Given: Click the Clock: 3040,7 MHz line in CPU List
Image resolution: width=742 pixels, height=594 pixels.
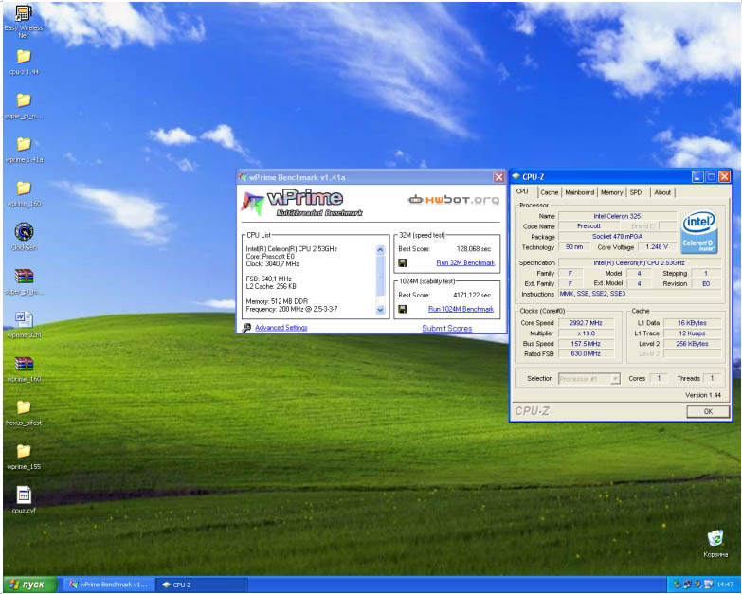Looking at the screenshot, I should click(273, 264).
